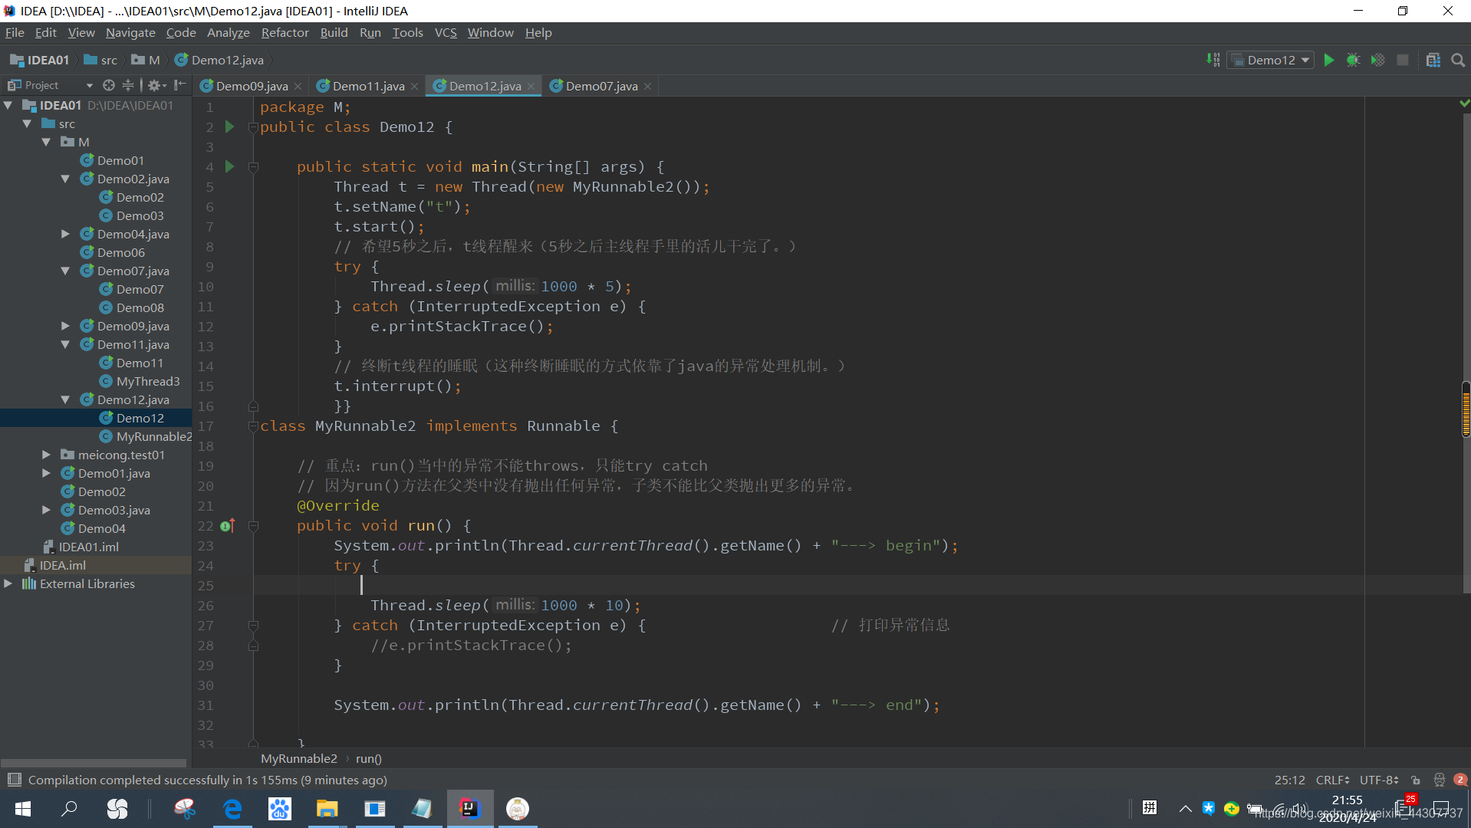Open the Demo12 run configuration dropdown
Screen dimensions: 1471x828
coord(1271,60)
